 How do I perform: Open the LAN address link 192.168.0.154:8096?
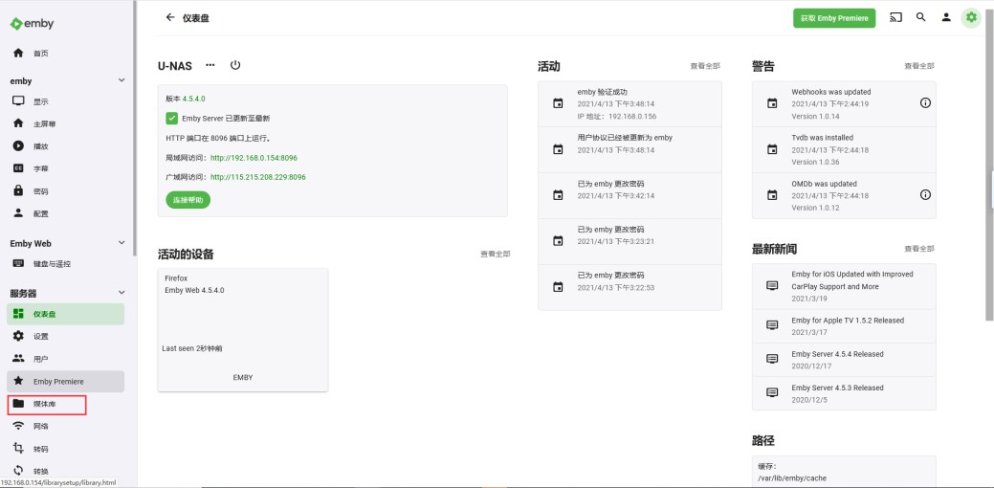click(254, 158)
